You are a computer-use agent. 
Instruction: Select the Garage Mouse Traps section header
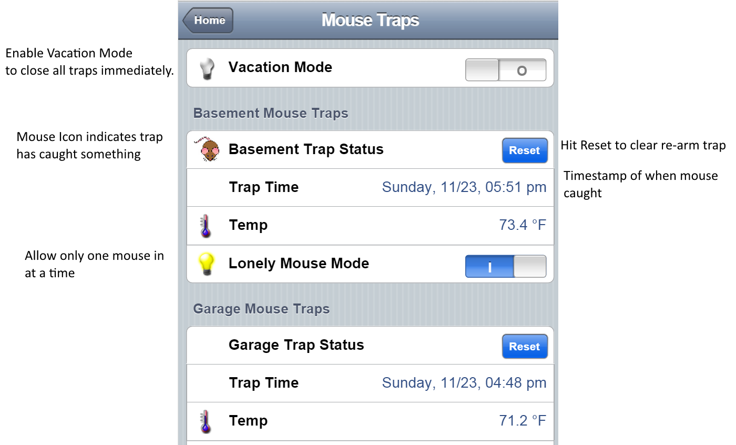coord(261,309)
